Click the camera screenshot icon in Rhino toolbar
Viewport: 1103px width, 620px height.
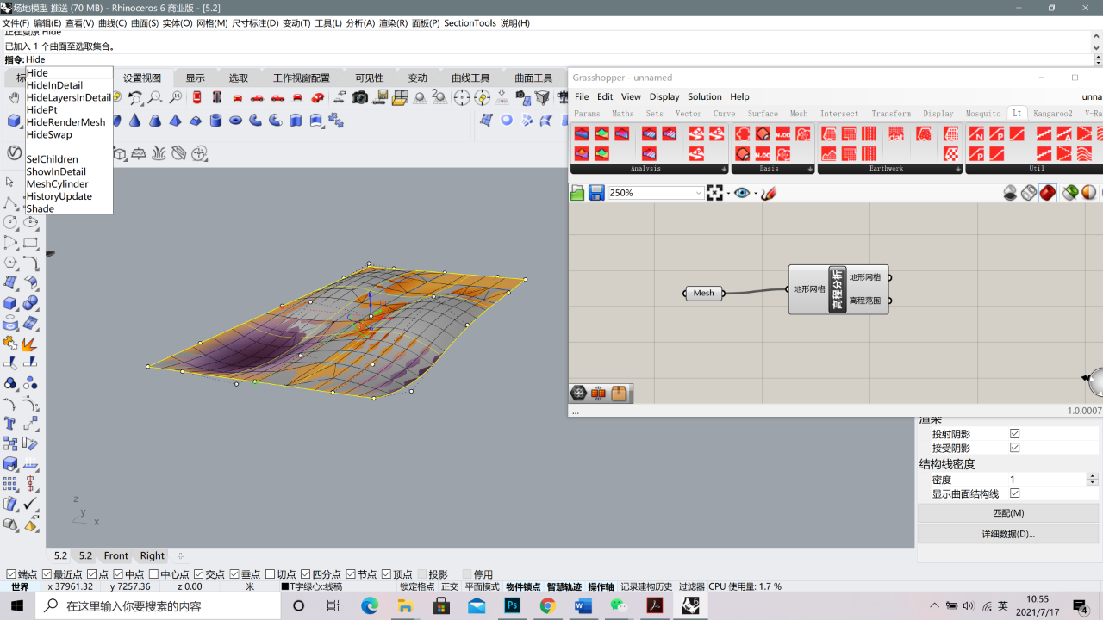360,98
